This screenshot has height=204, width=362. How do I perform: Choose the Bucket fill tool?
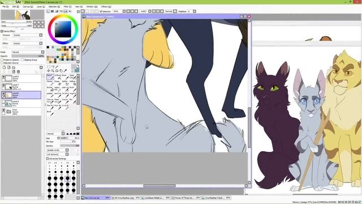tap(50, 89)
